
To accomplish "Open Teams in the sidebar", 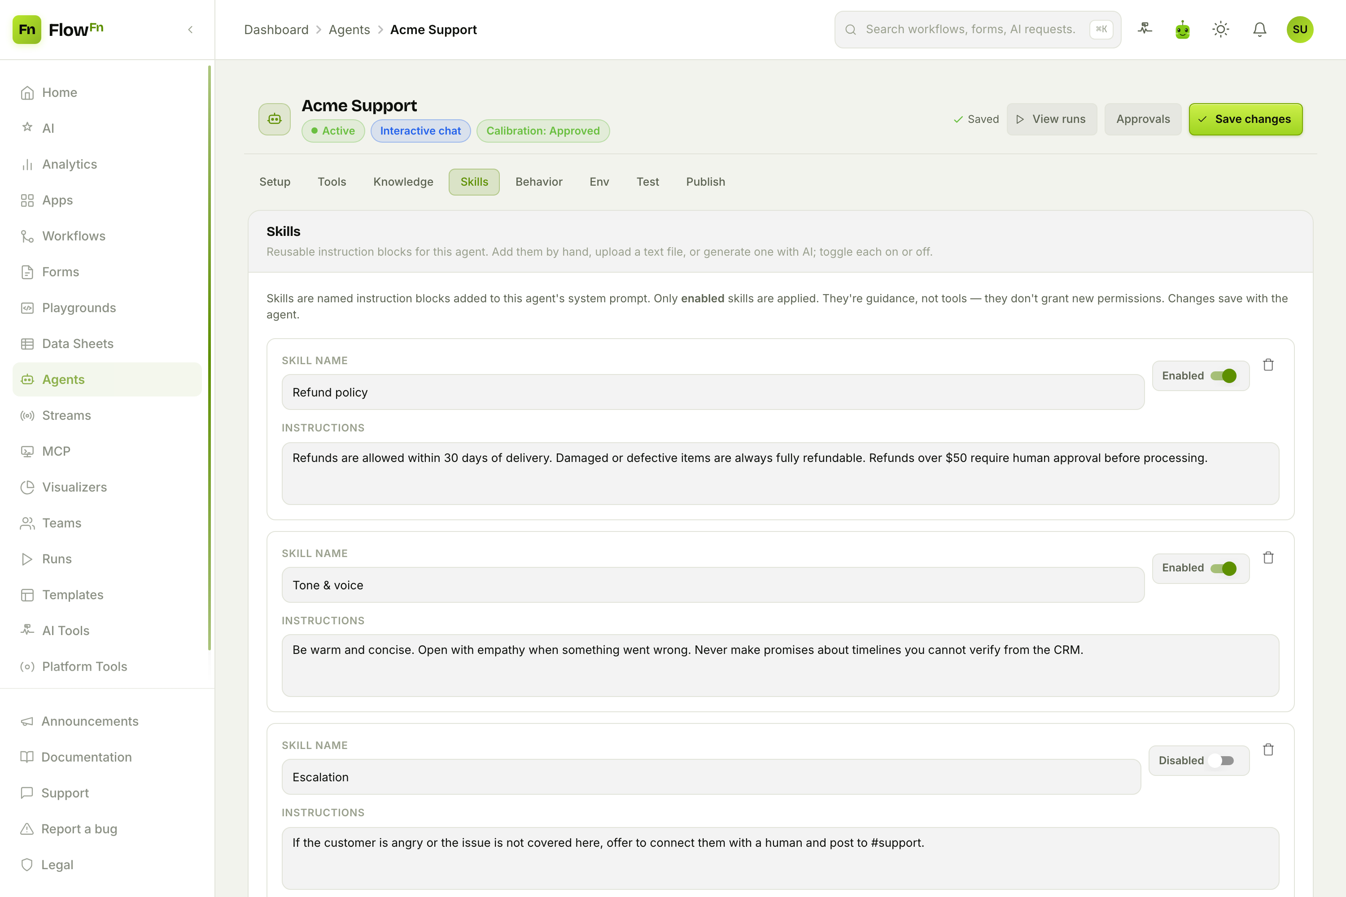I will pos(107,523).
